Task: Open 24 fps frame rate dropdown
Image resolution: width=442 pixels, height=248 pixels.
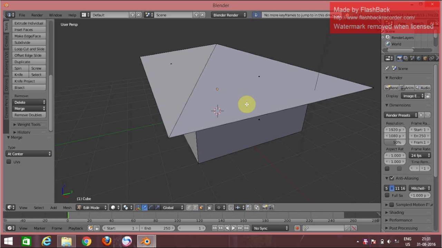Action: [x=420, y=155]
